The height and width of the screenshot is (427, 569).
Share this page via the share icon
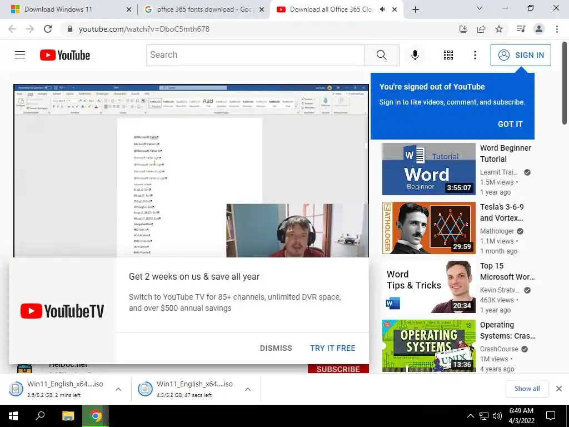[x=481, y=29]
